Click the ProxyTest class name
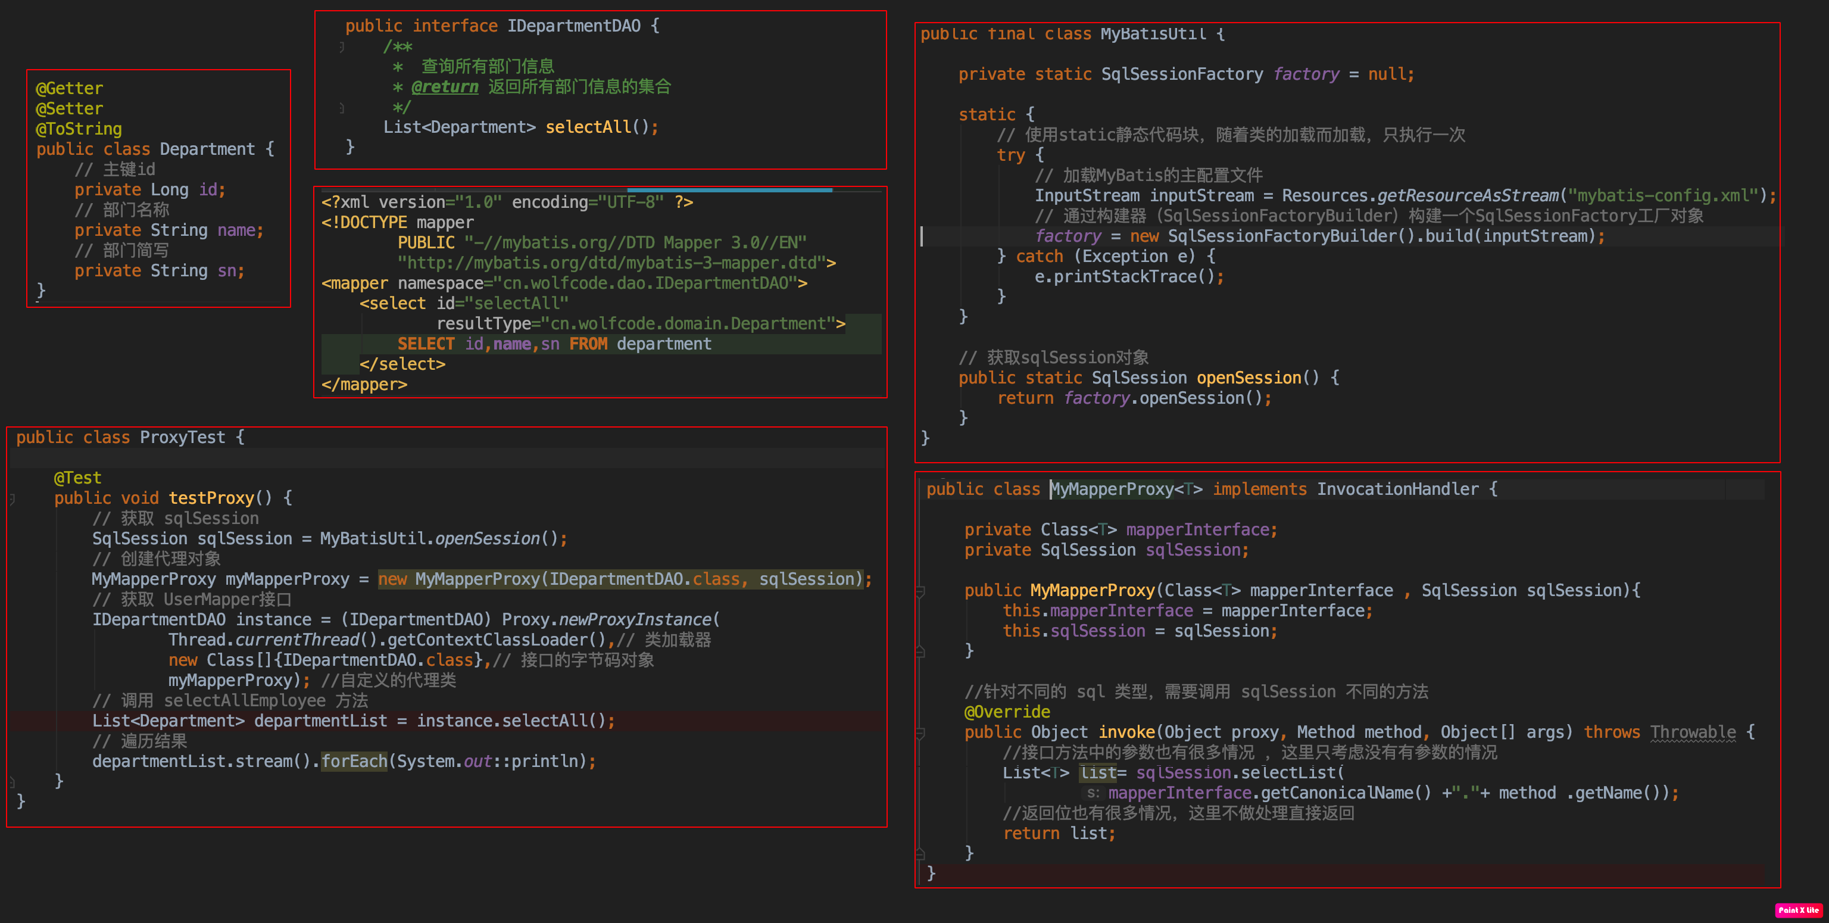 182,437
